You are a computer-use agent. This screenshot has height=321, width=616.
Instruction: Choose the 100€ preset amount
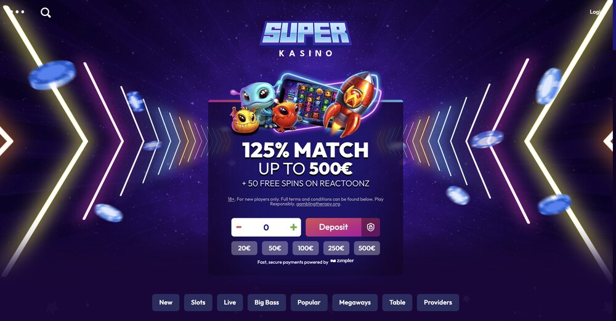306,248
